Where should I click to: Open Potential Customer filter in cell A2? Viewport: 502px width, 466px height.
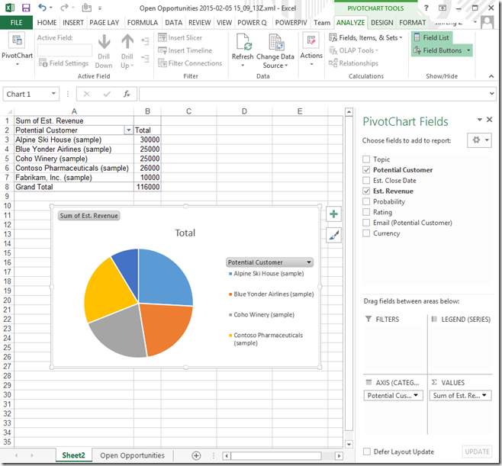(x=128, y=130)
